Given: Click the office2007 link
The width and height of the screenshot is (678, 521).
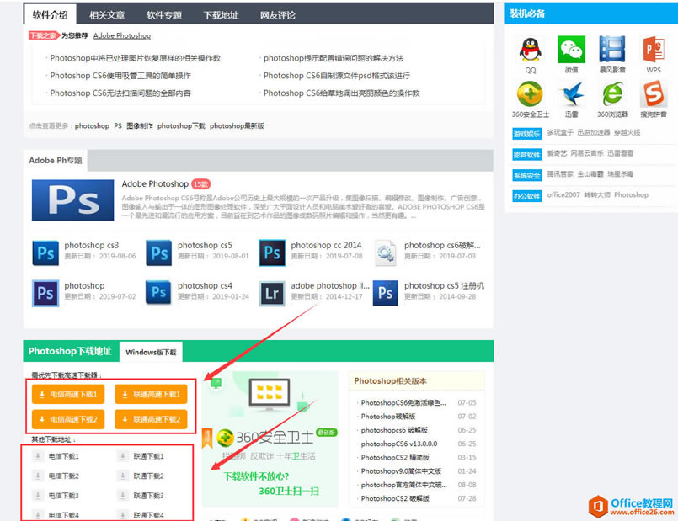Looking at the screenshot, I should (563, 194).
